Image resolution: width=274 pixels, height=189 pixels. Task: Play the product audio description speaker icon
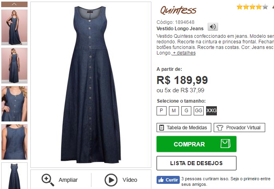(212, 27)
